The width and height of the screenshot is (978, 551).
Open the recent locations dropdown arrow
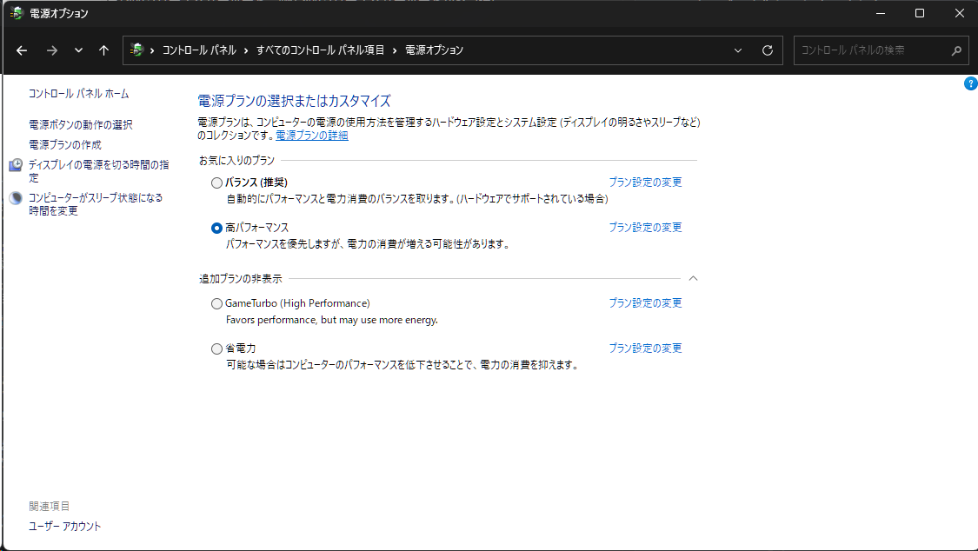click(78, 50)
